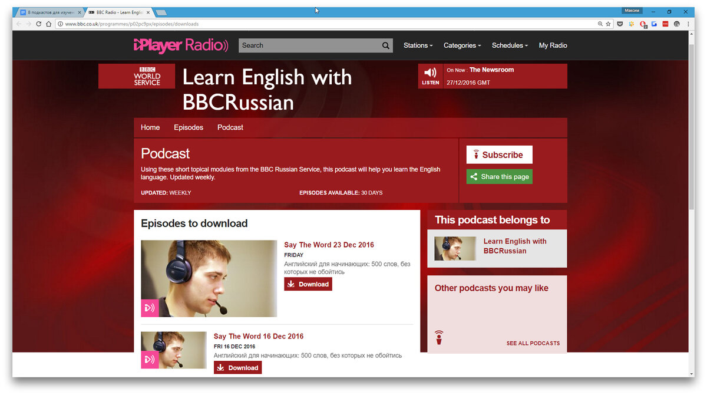Click the 16 Dec episode thumbnail

click(174, 350)
